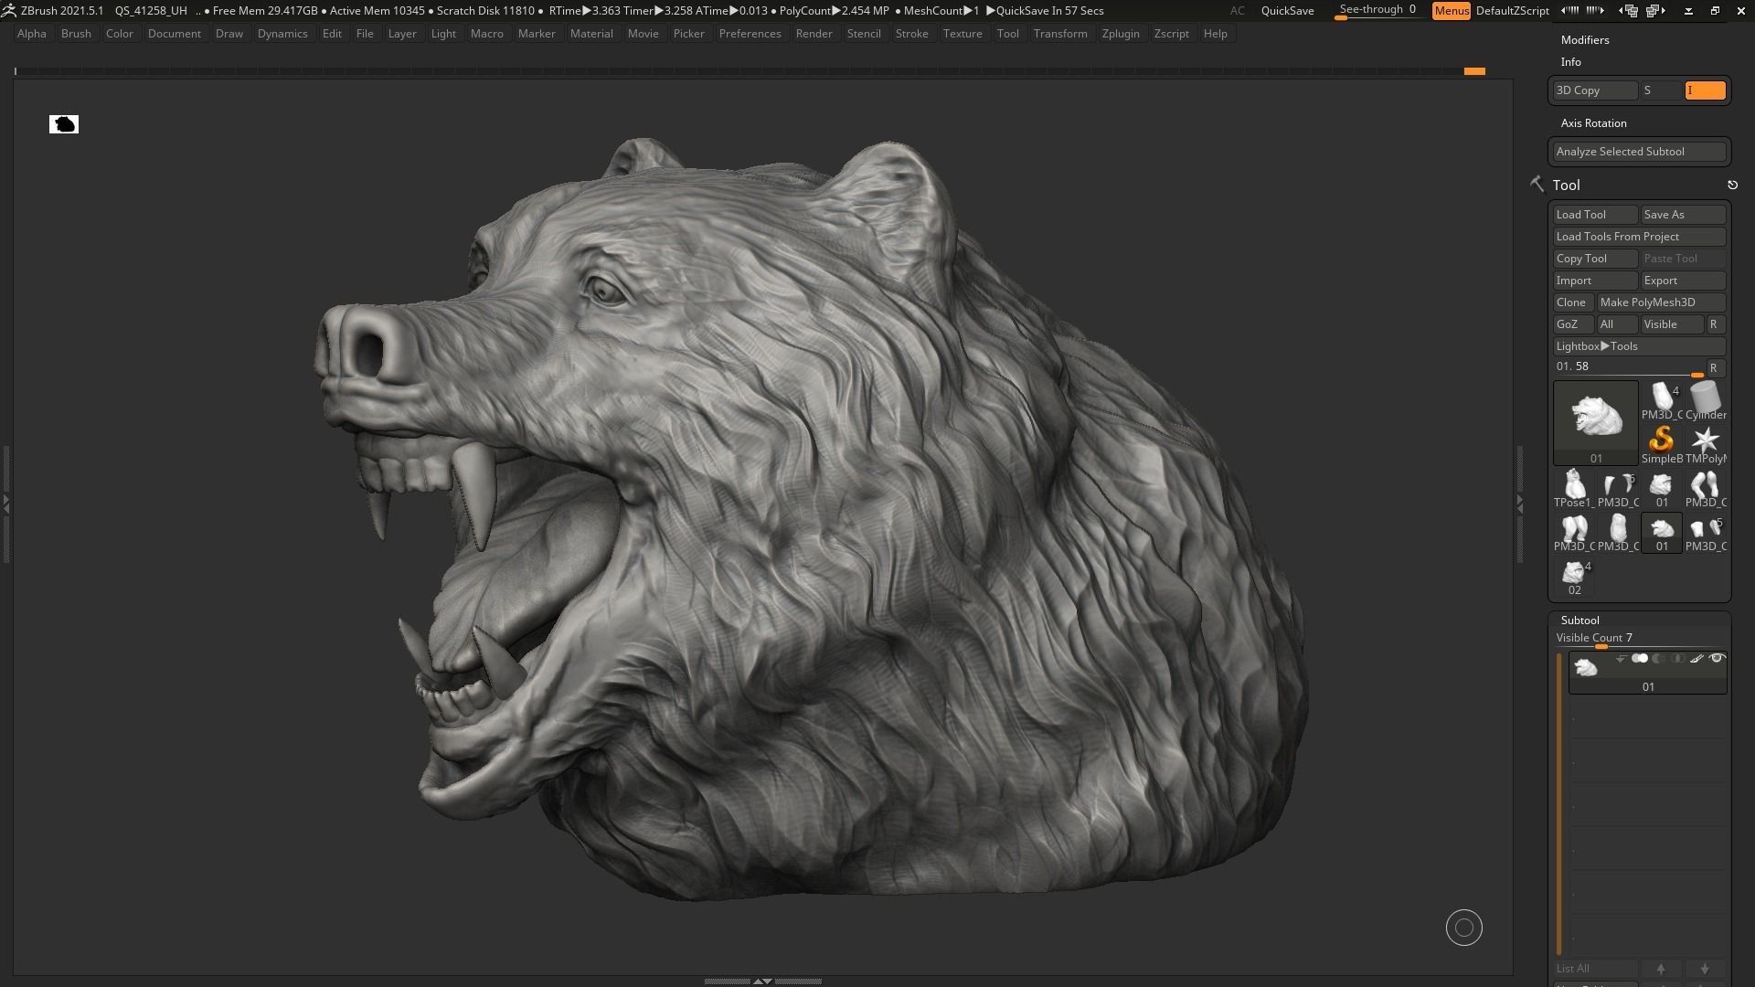Move subtool down with arrow button
Viewport: 1755px width, 987px height.
click(1704, 969)
